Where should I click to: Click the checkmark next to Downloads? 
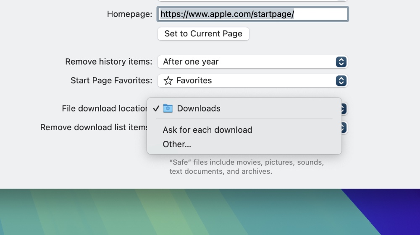pos(156,108)
